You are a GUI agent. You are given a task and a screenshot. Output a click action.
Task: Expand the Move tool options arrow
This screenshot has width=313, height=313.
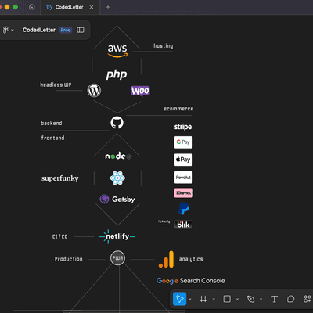tap(190, 299)
